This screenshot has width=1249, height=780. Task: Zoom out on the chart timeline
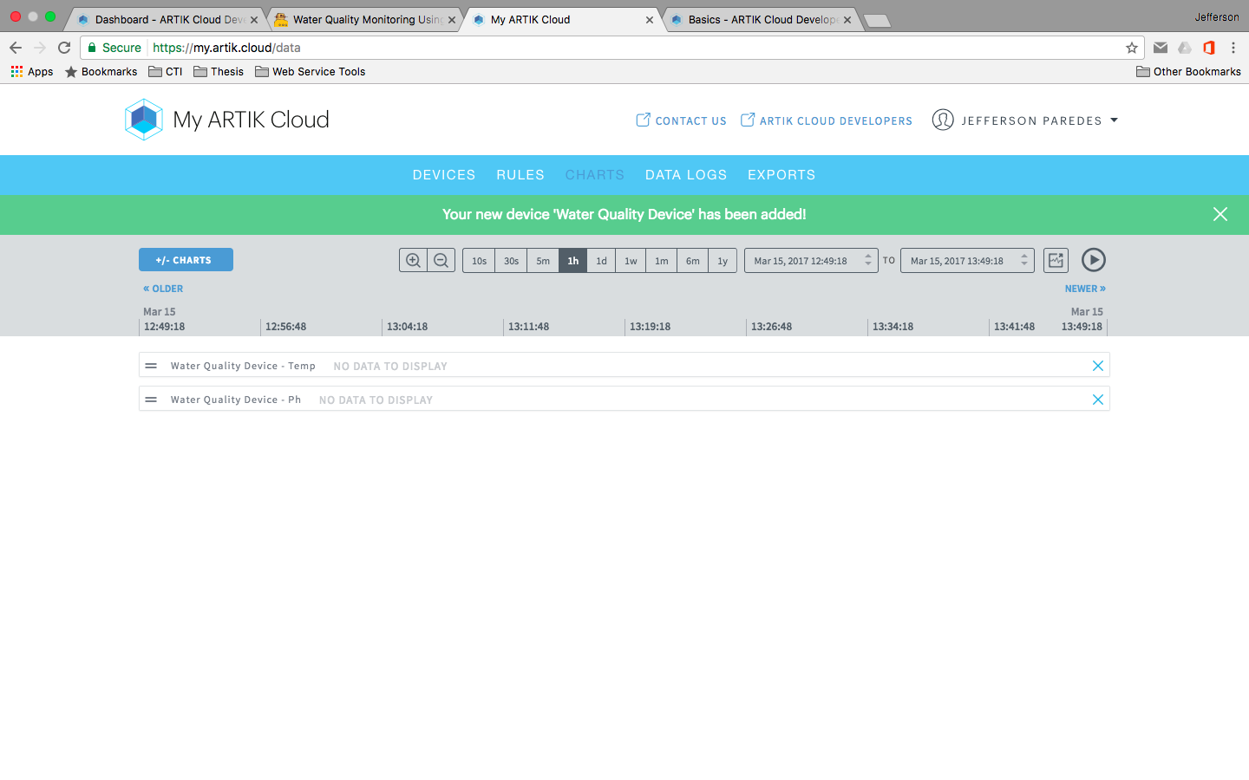click(x=441, y=260)
